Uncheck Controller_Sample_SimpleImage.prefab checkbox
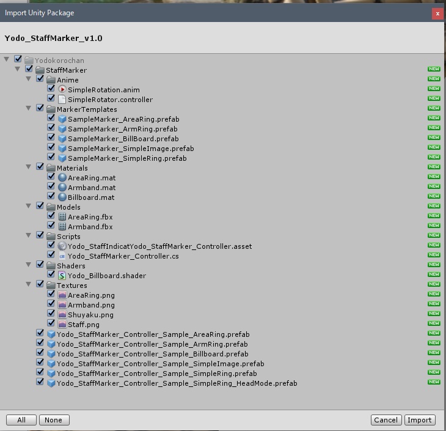The image size is (446, 431). click(x=40, y=362)
